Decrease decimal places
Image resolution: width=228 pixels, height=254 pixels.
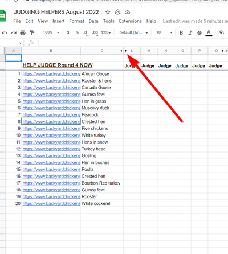85,33
